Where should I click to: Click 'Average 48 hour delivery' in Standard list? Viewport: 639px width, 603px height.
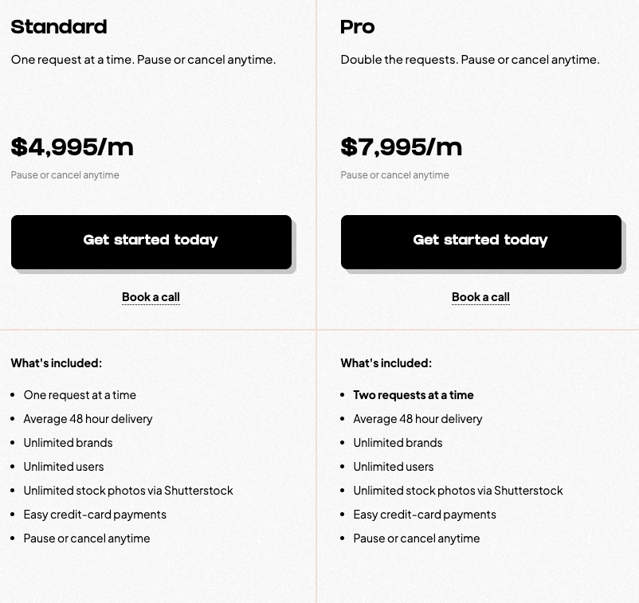tap(88, 419)
